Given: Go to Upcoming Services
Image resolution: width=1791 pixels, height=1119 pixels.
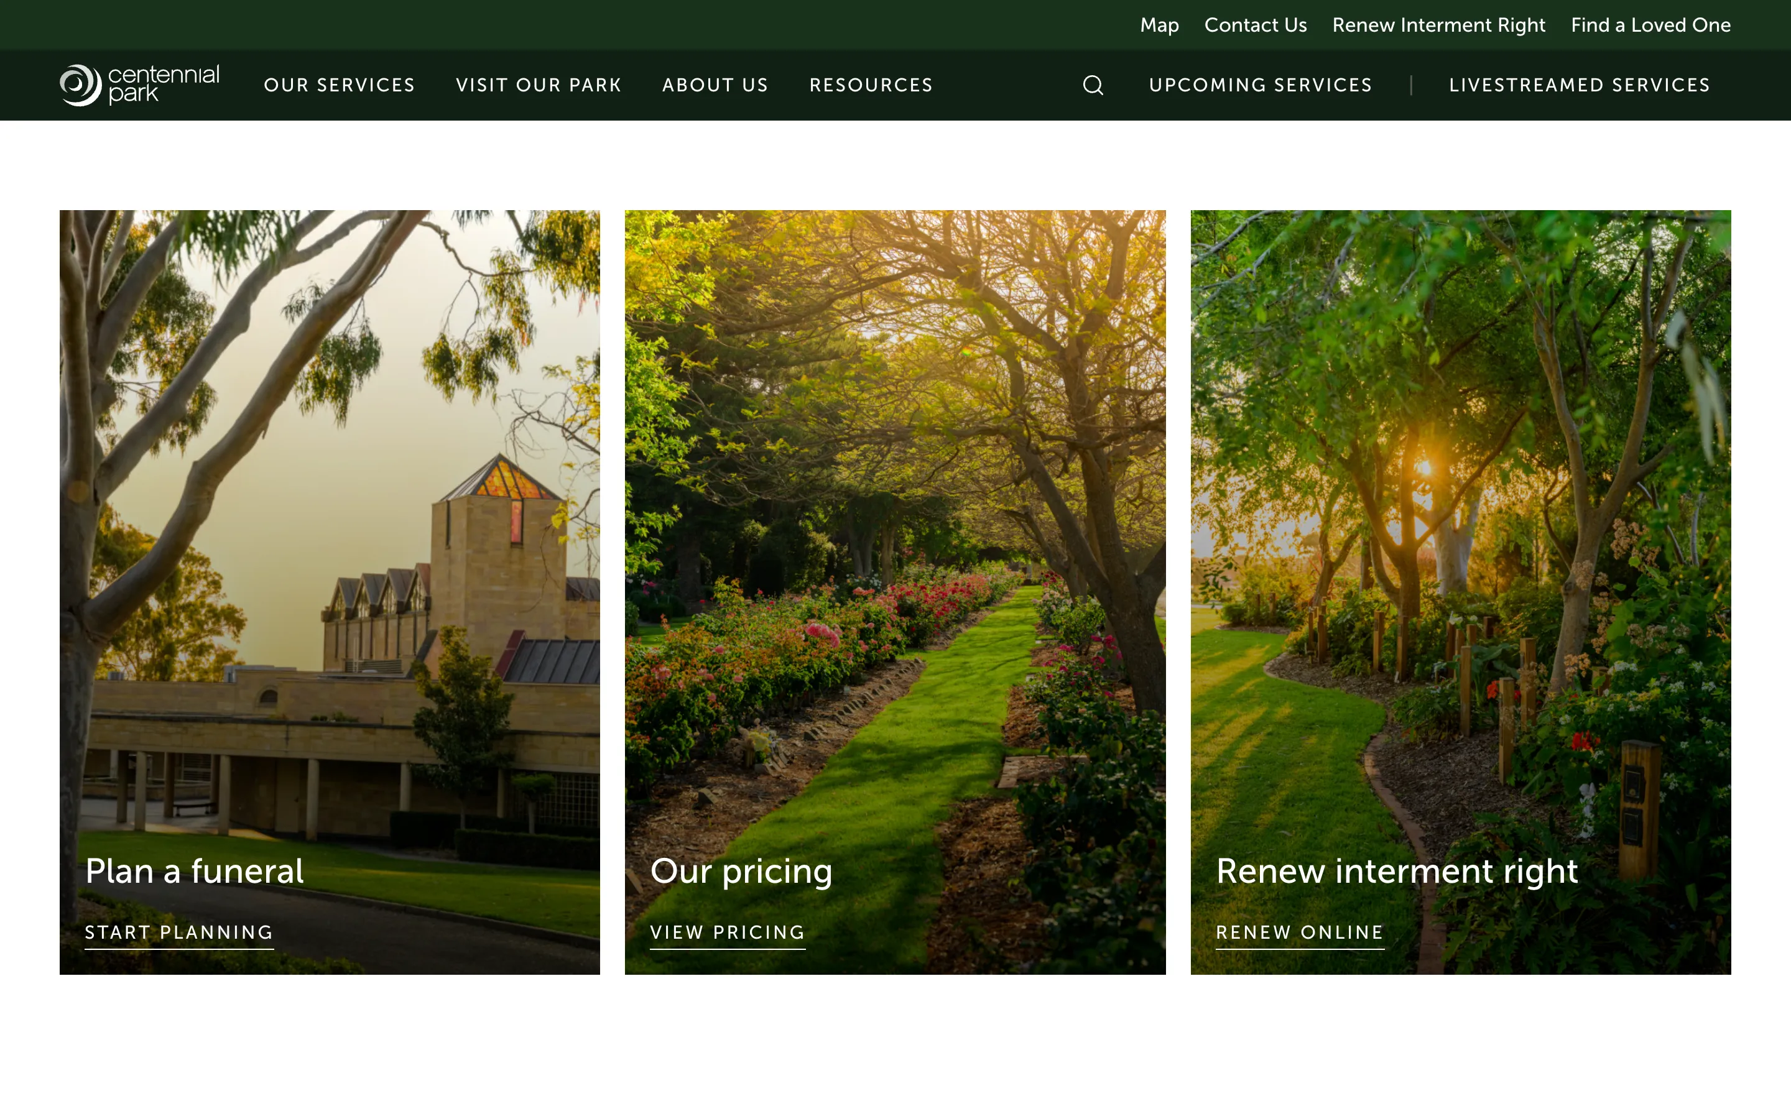Looking at the screenshot, I should click(1260, 85).
